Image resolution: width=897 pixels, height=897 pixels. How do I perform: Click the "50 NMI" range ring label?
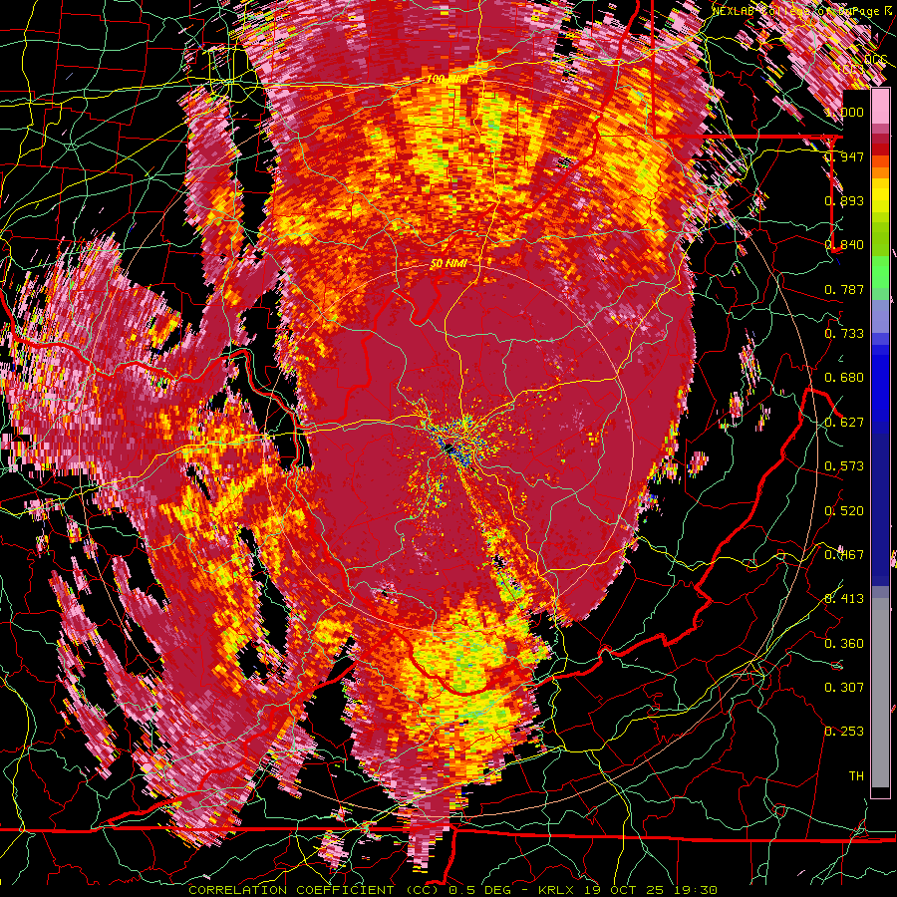point(448,264)
